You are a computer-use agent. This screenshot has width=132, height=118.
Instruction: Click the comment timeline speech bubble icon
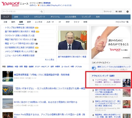point(94,68)
